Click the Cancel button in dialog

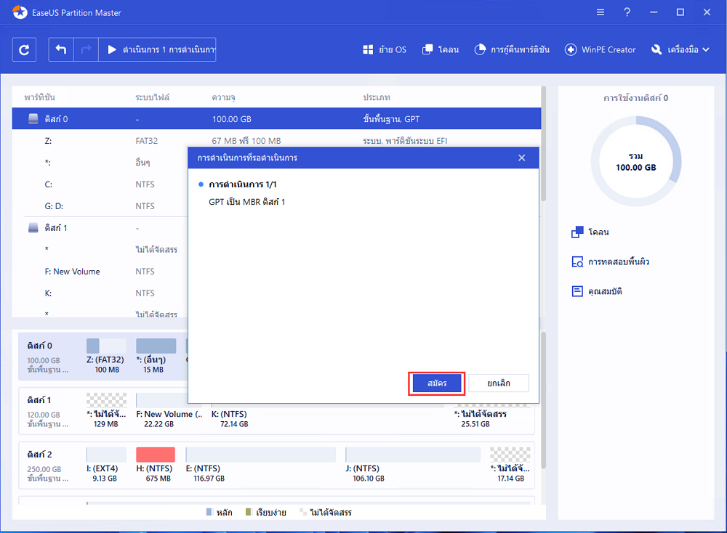tap(499, 383)
